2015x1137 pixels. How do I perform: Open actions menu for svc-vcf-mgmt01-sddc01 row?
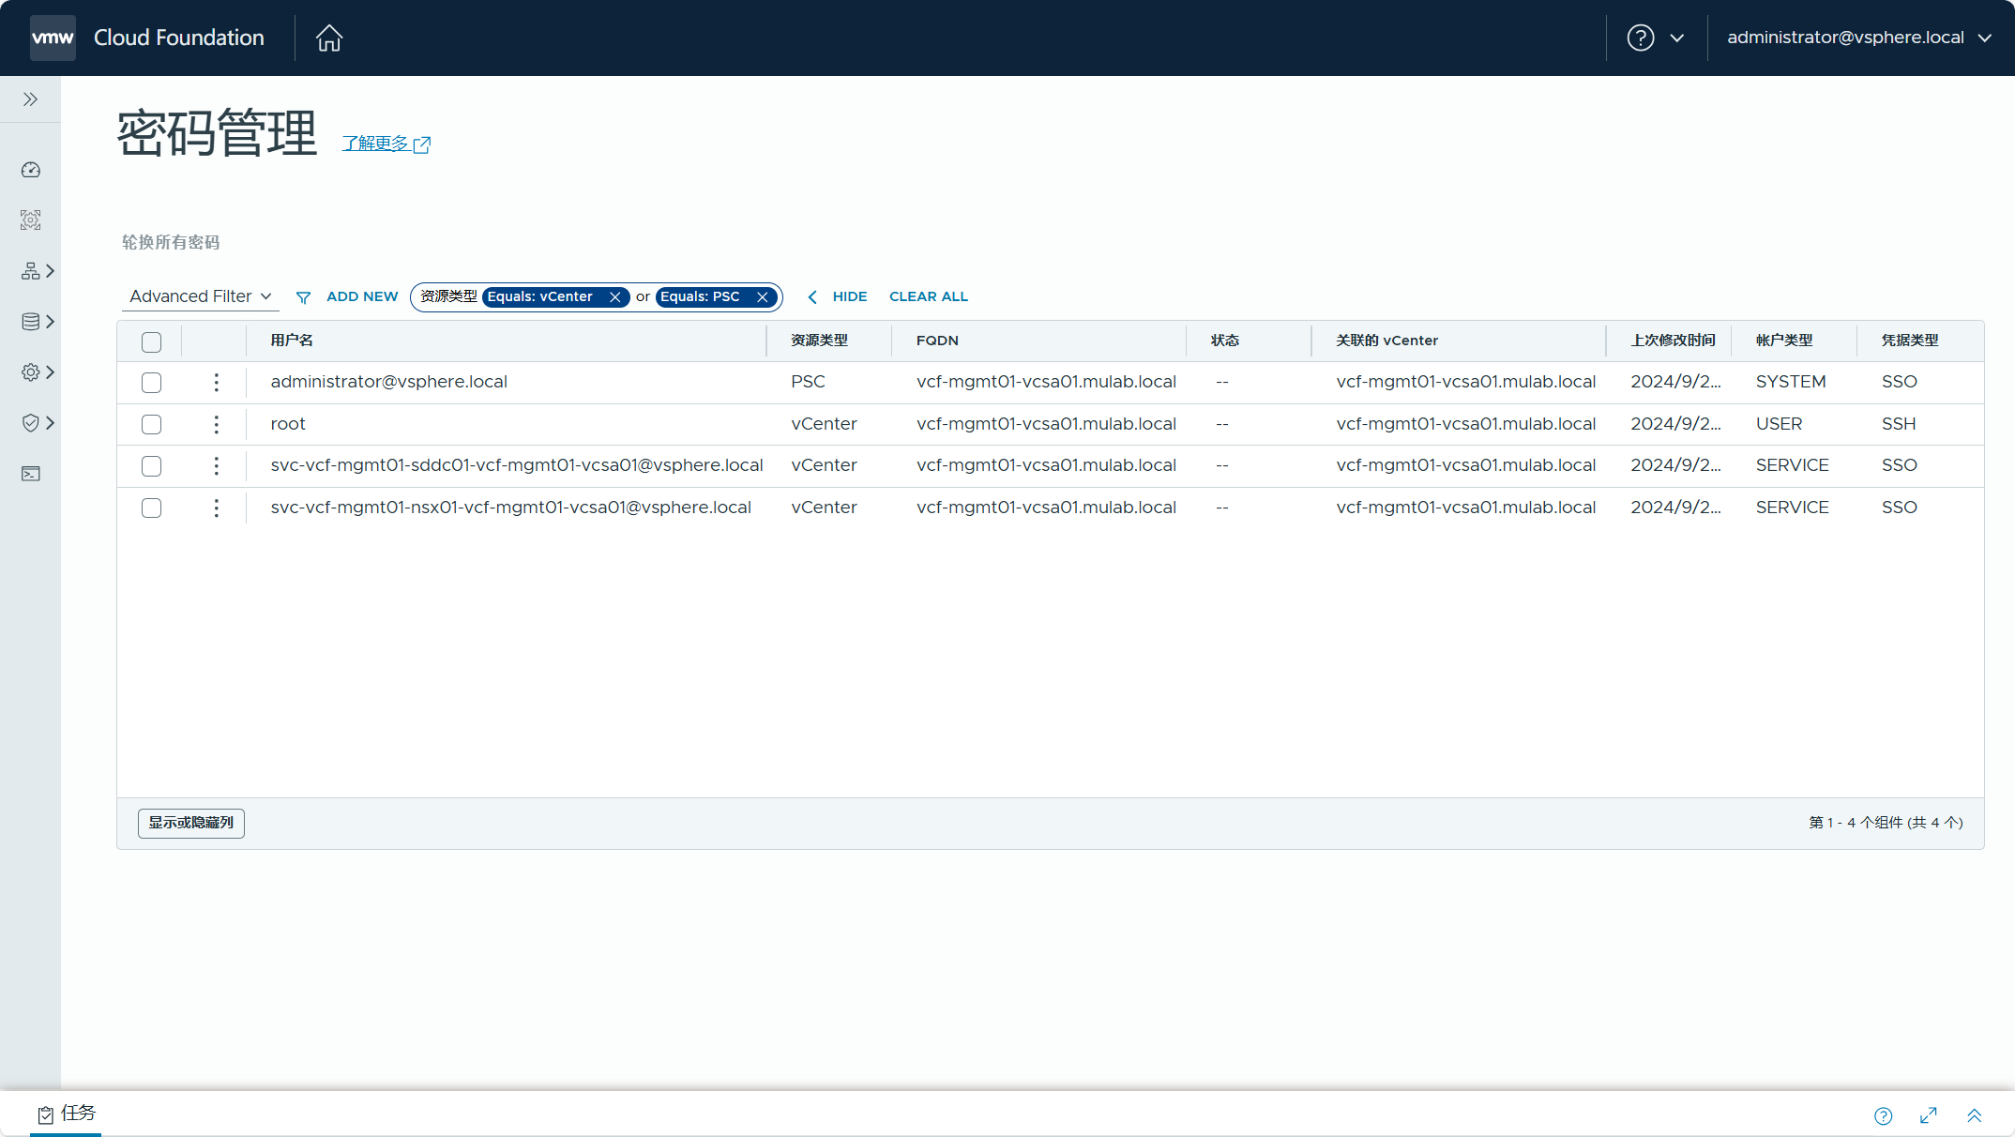tap(217, 466)
